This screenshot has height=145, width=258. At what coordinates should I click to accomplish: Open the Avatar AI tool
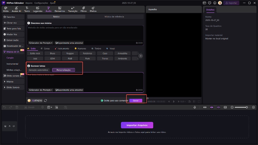16,9
